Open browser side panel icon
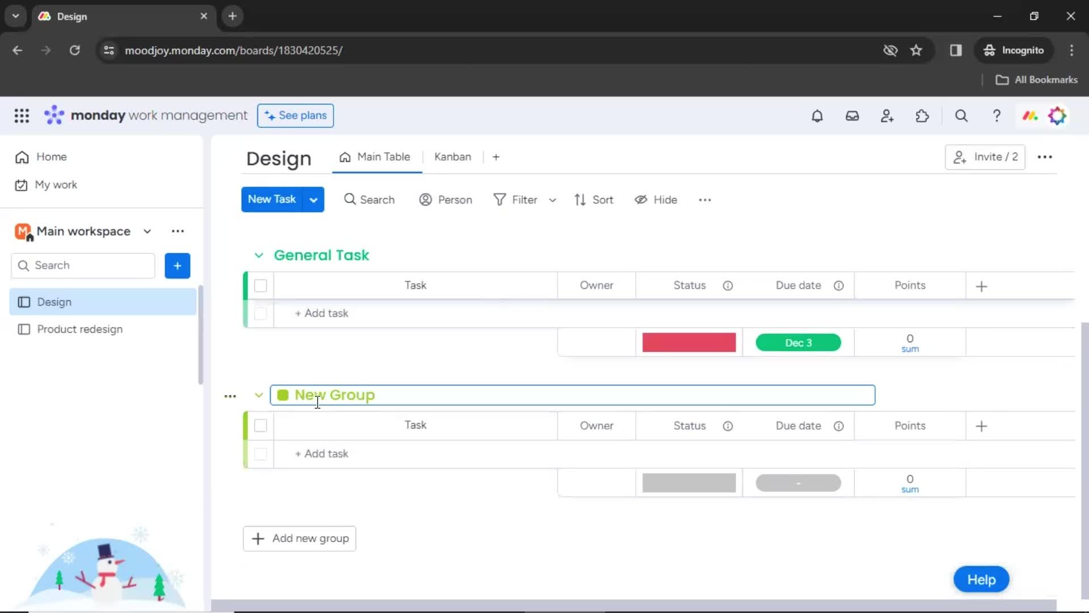 pyautogui.click(x=956, y=51)
